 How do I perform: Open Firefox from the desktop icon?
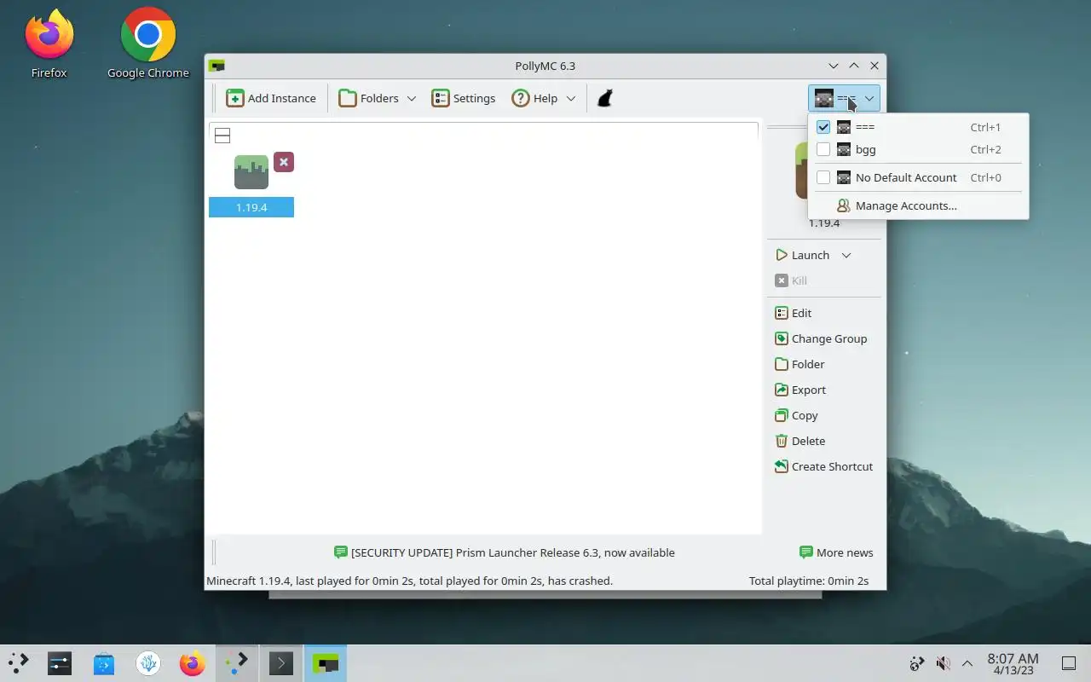(x=49, y=44)
